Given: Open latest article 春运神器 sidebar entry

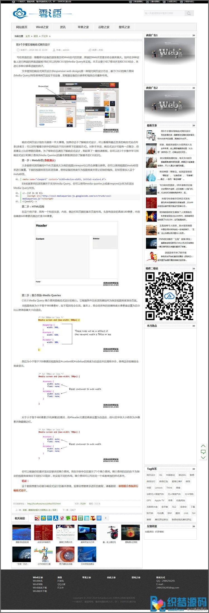Looking at the screenshot, I should (x=170, y=175).
